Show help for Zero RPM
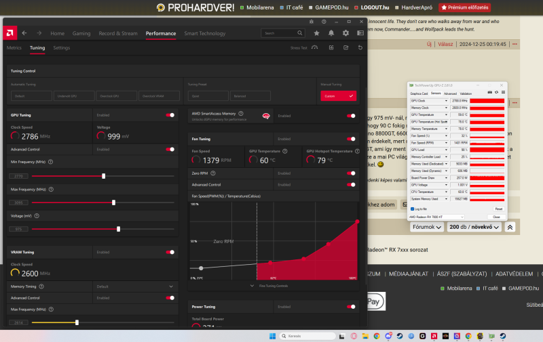Viewport: 543px width, 342px height. (x=213, y=173)
